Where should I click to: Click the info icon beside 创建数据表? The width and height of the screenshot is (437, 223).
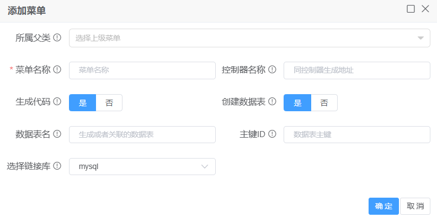click(x=272, y=102)
